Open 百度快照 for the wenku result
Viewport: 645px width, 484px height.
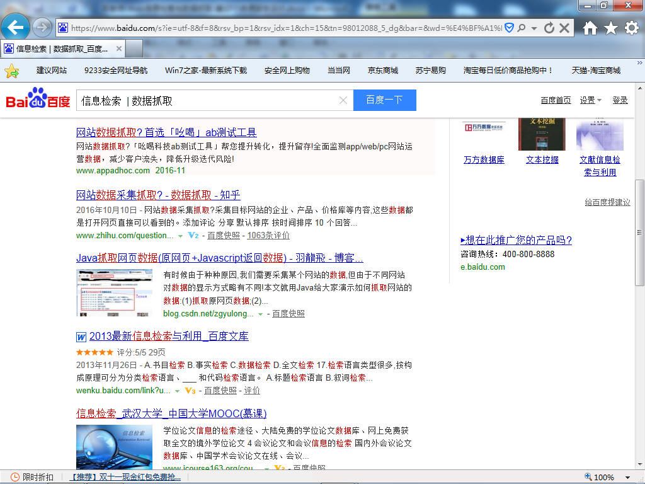(220, 391)
